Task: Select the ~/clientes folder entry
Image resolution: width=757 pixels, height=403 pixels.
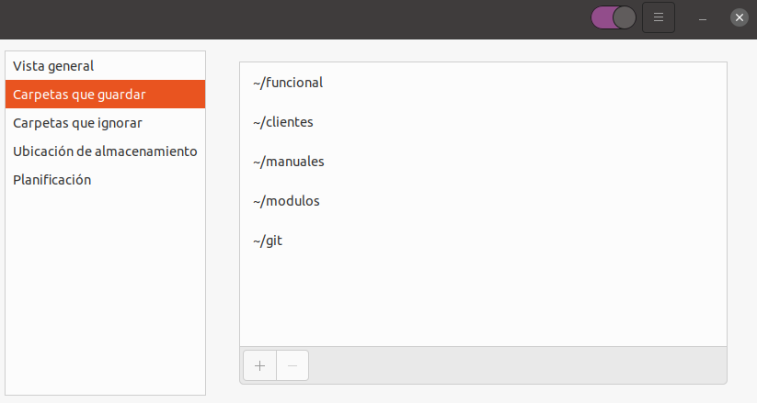Action: click(x=483, y=122)
